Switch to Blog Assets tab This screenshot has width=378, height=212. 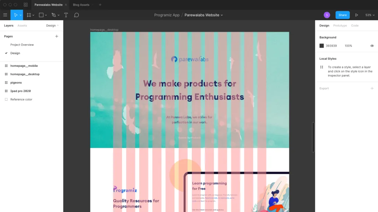81,5
